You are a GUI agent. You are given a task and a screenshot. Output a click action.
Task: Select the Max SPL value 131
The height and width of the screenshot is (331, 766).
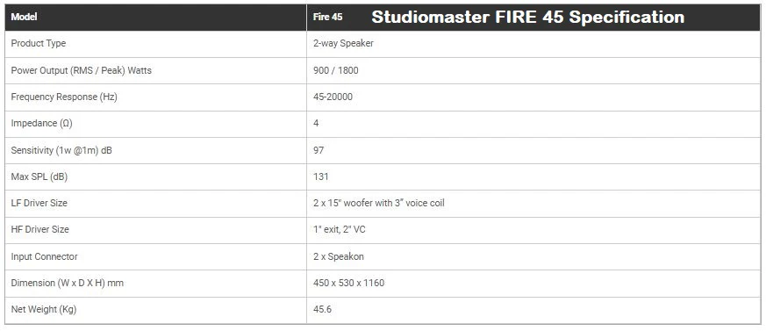321,177
